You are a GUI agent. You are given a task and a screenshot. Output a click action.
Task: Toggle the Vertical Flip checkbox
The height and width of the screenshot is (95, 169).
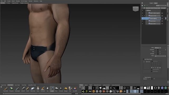pyautogui.click(x=152, y=71)
